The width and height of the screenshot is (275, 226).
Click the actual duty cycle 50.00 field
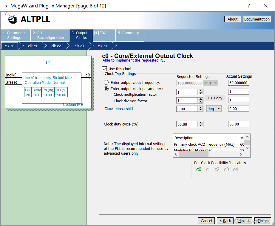click(239, 124)
